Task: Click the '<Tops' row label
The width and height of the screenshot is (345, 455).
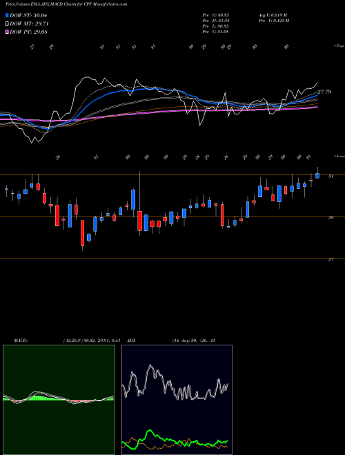Action: click(x=339, y=46)
